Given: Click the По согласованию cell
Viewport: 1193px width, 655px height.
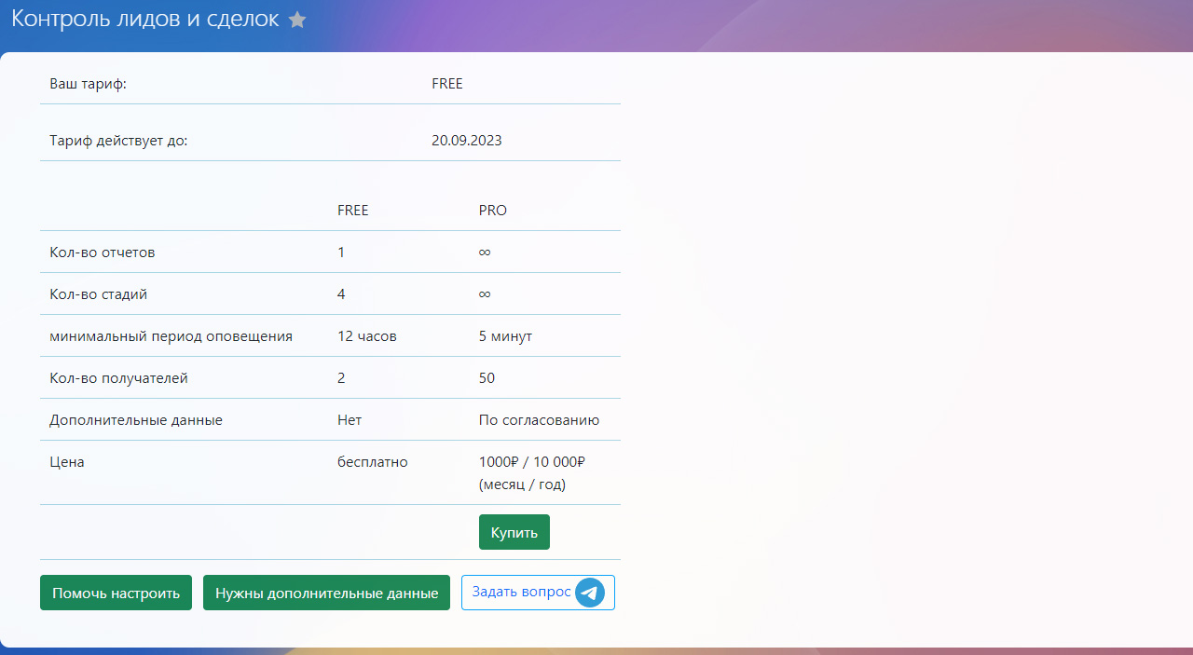Looking at the screenshot, I should pos(539,420).
